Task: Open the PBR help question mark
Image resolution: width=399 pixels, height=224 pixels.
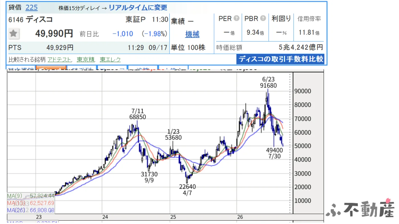Action: [x=263, y=19]
